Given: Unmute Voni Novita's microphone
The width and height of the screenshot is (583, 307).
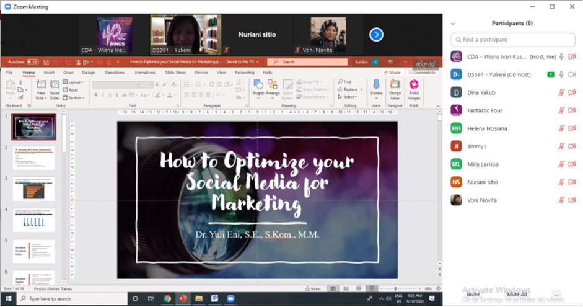Looking at the screenshot, I should coord(561,200).
